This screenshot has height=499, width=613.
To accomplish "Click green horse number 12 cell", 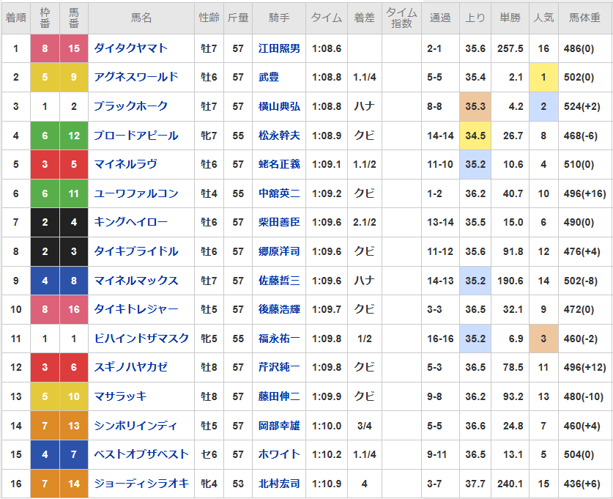I will (x=74, y=136).
